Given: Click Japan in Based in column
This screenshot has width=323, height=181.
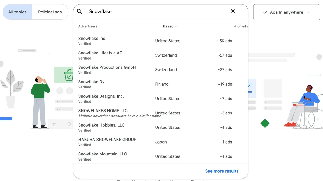Looking at the screenshot, I should 161,142.
